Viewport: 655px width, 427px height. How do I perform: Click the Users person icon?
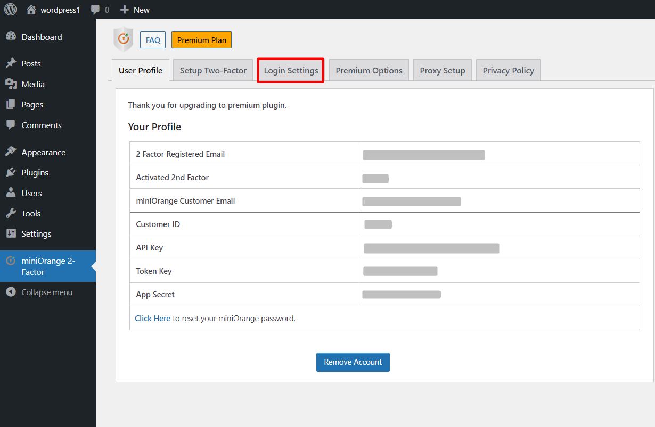[x=11, y=193]
